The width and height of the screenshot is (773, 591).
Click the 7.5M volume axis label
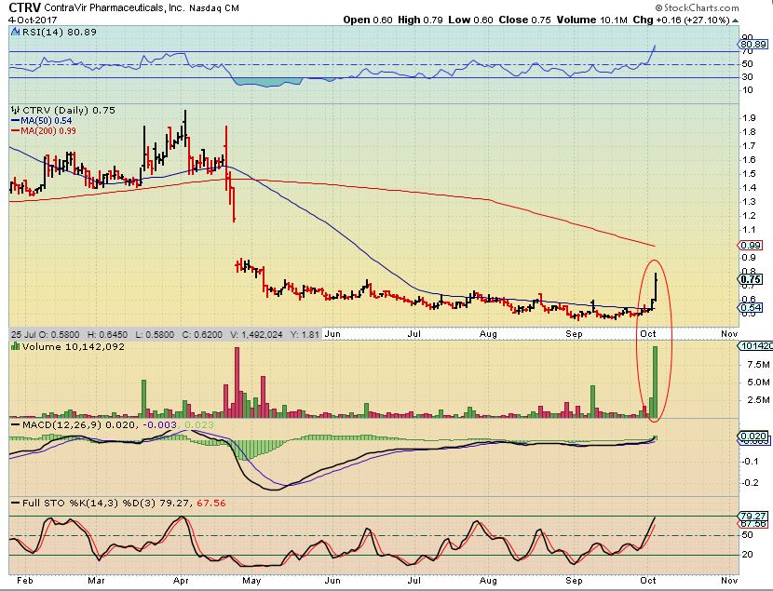click(758, 365)
